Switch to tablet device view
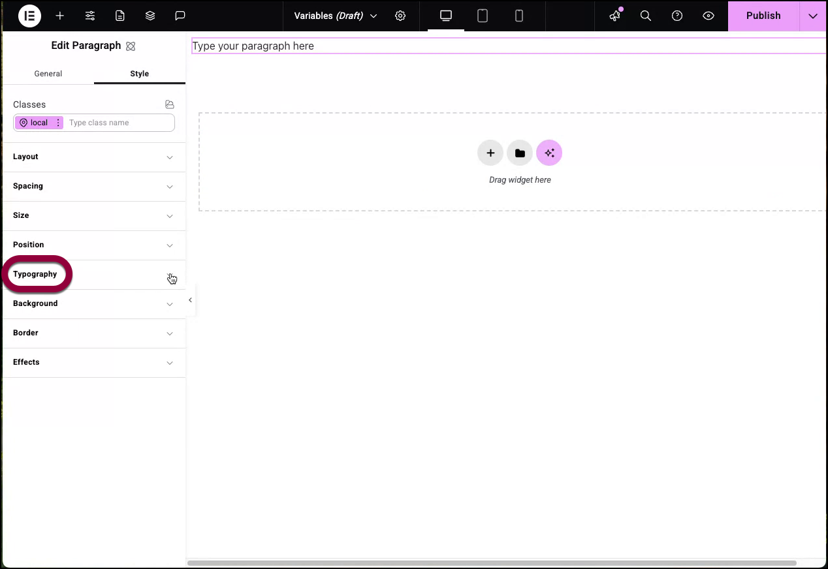The width and height of the screenshot is (828, 569). coord(483,16)
